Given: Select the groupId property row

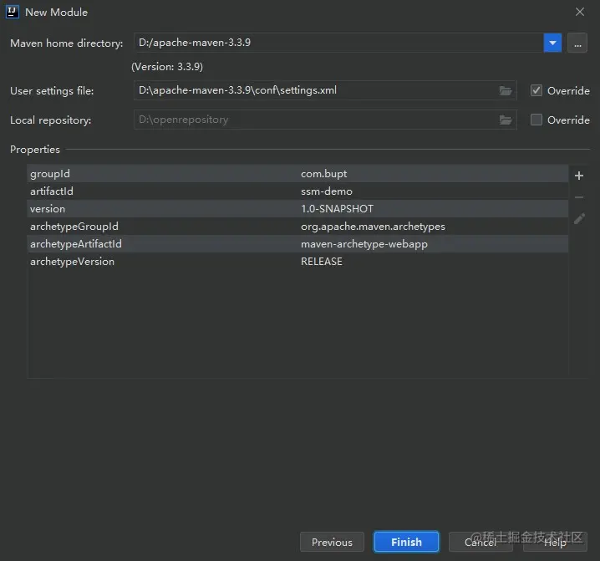Looking at the screenshot, I should click(297, 173).
